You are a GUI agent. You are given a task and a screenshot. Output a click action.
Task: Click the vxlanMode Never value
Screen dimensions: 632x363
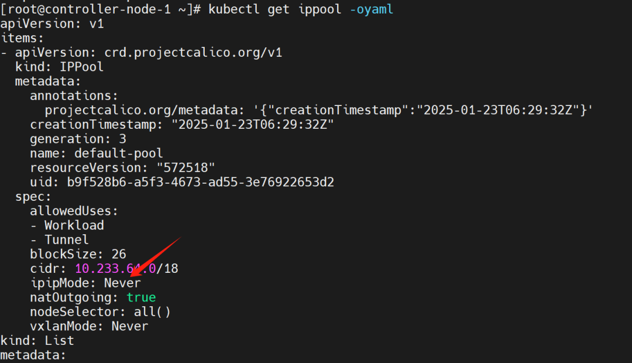coord(130,326)
